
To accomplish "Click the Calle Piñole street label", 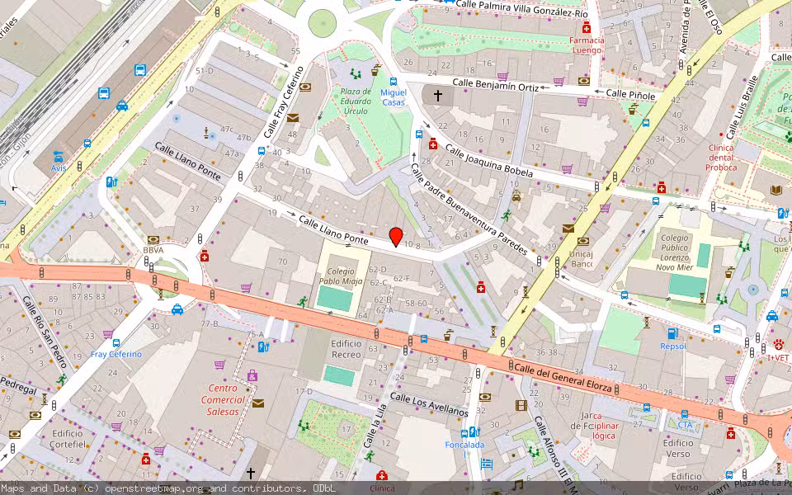I will 630,94.
